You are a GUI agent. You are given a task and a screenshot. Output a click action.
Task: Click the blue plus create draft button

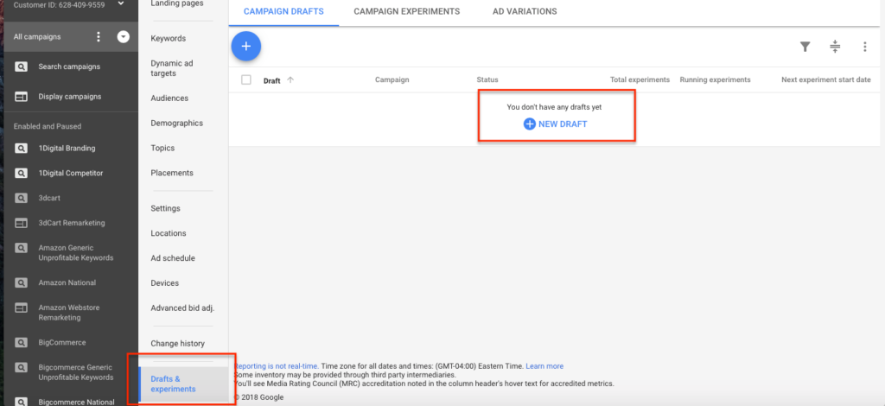[x=246, y=47]
